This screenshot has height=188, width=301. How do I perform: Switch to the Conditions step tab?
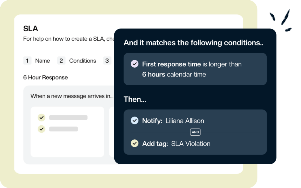point(82,61)
